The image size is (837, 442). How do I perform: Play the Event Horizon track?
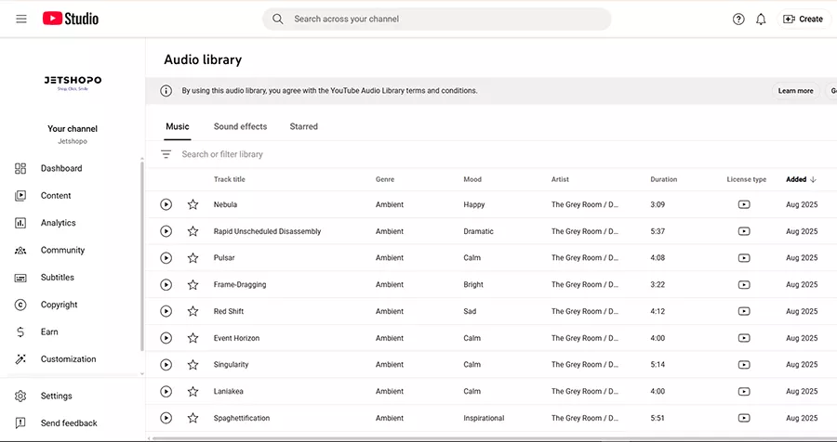point(166,338)
